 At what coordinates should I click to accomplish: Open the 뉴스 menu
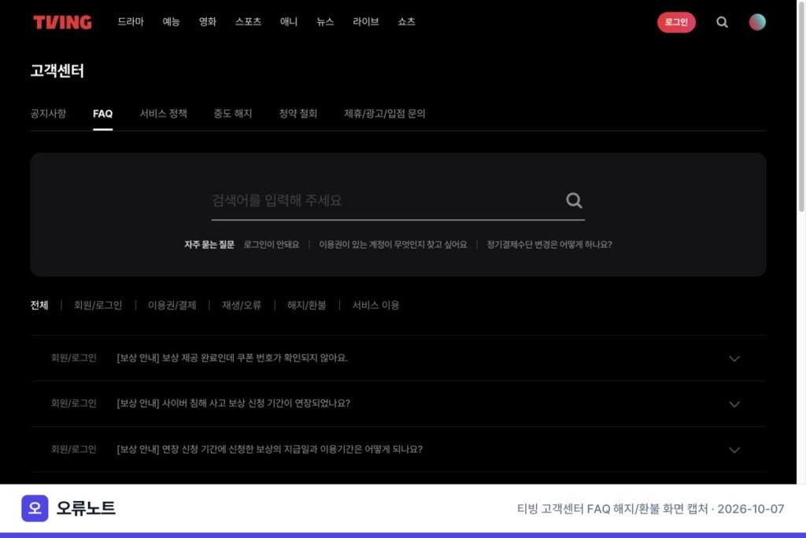pos(325,21)
